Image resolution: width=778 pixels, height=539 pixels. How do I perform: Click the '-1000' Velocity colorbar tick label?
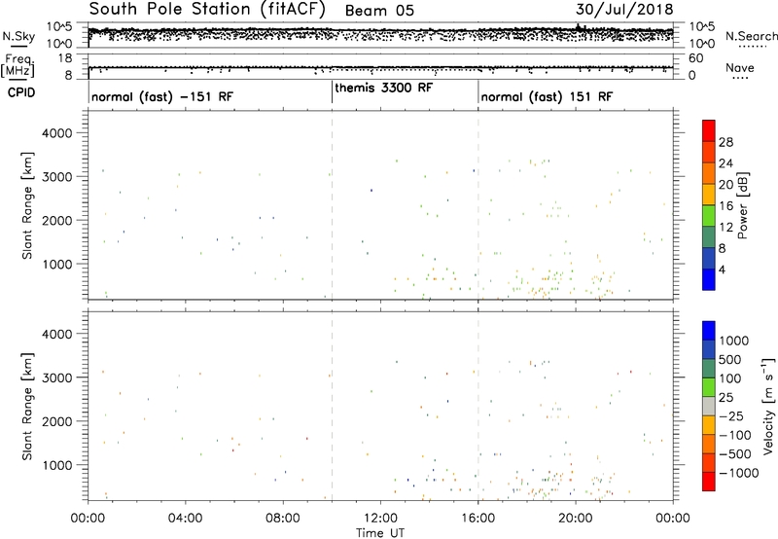tap(739, 473)
